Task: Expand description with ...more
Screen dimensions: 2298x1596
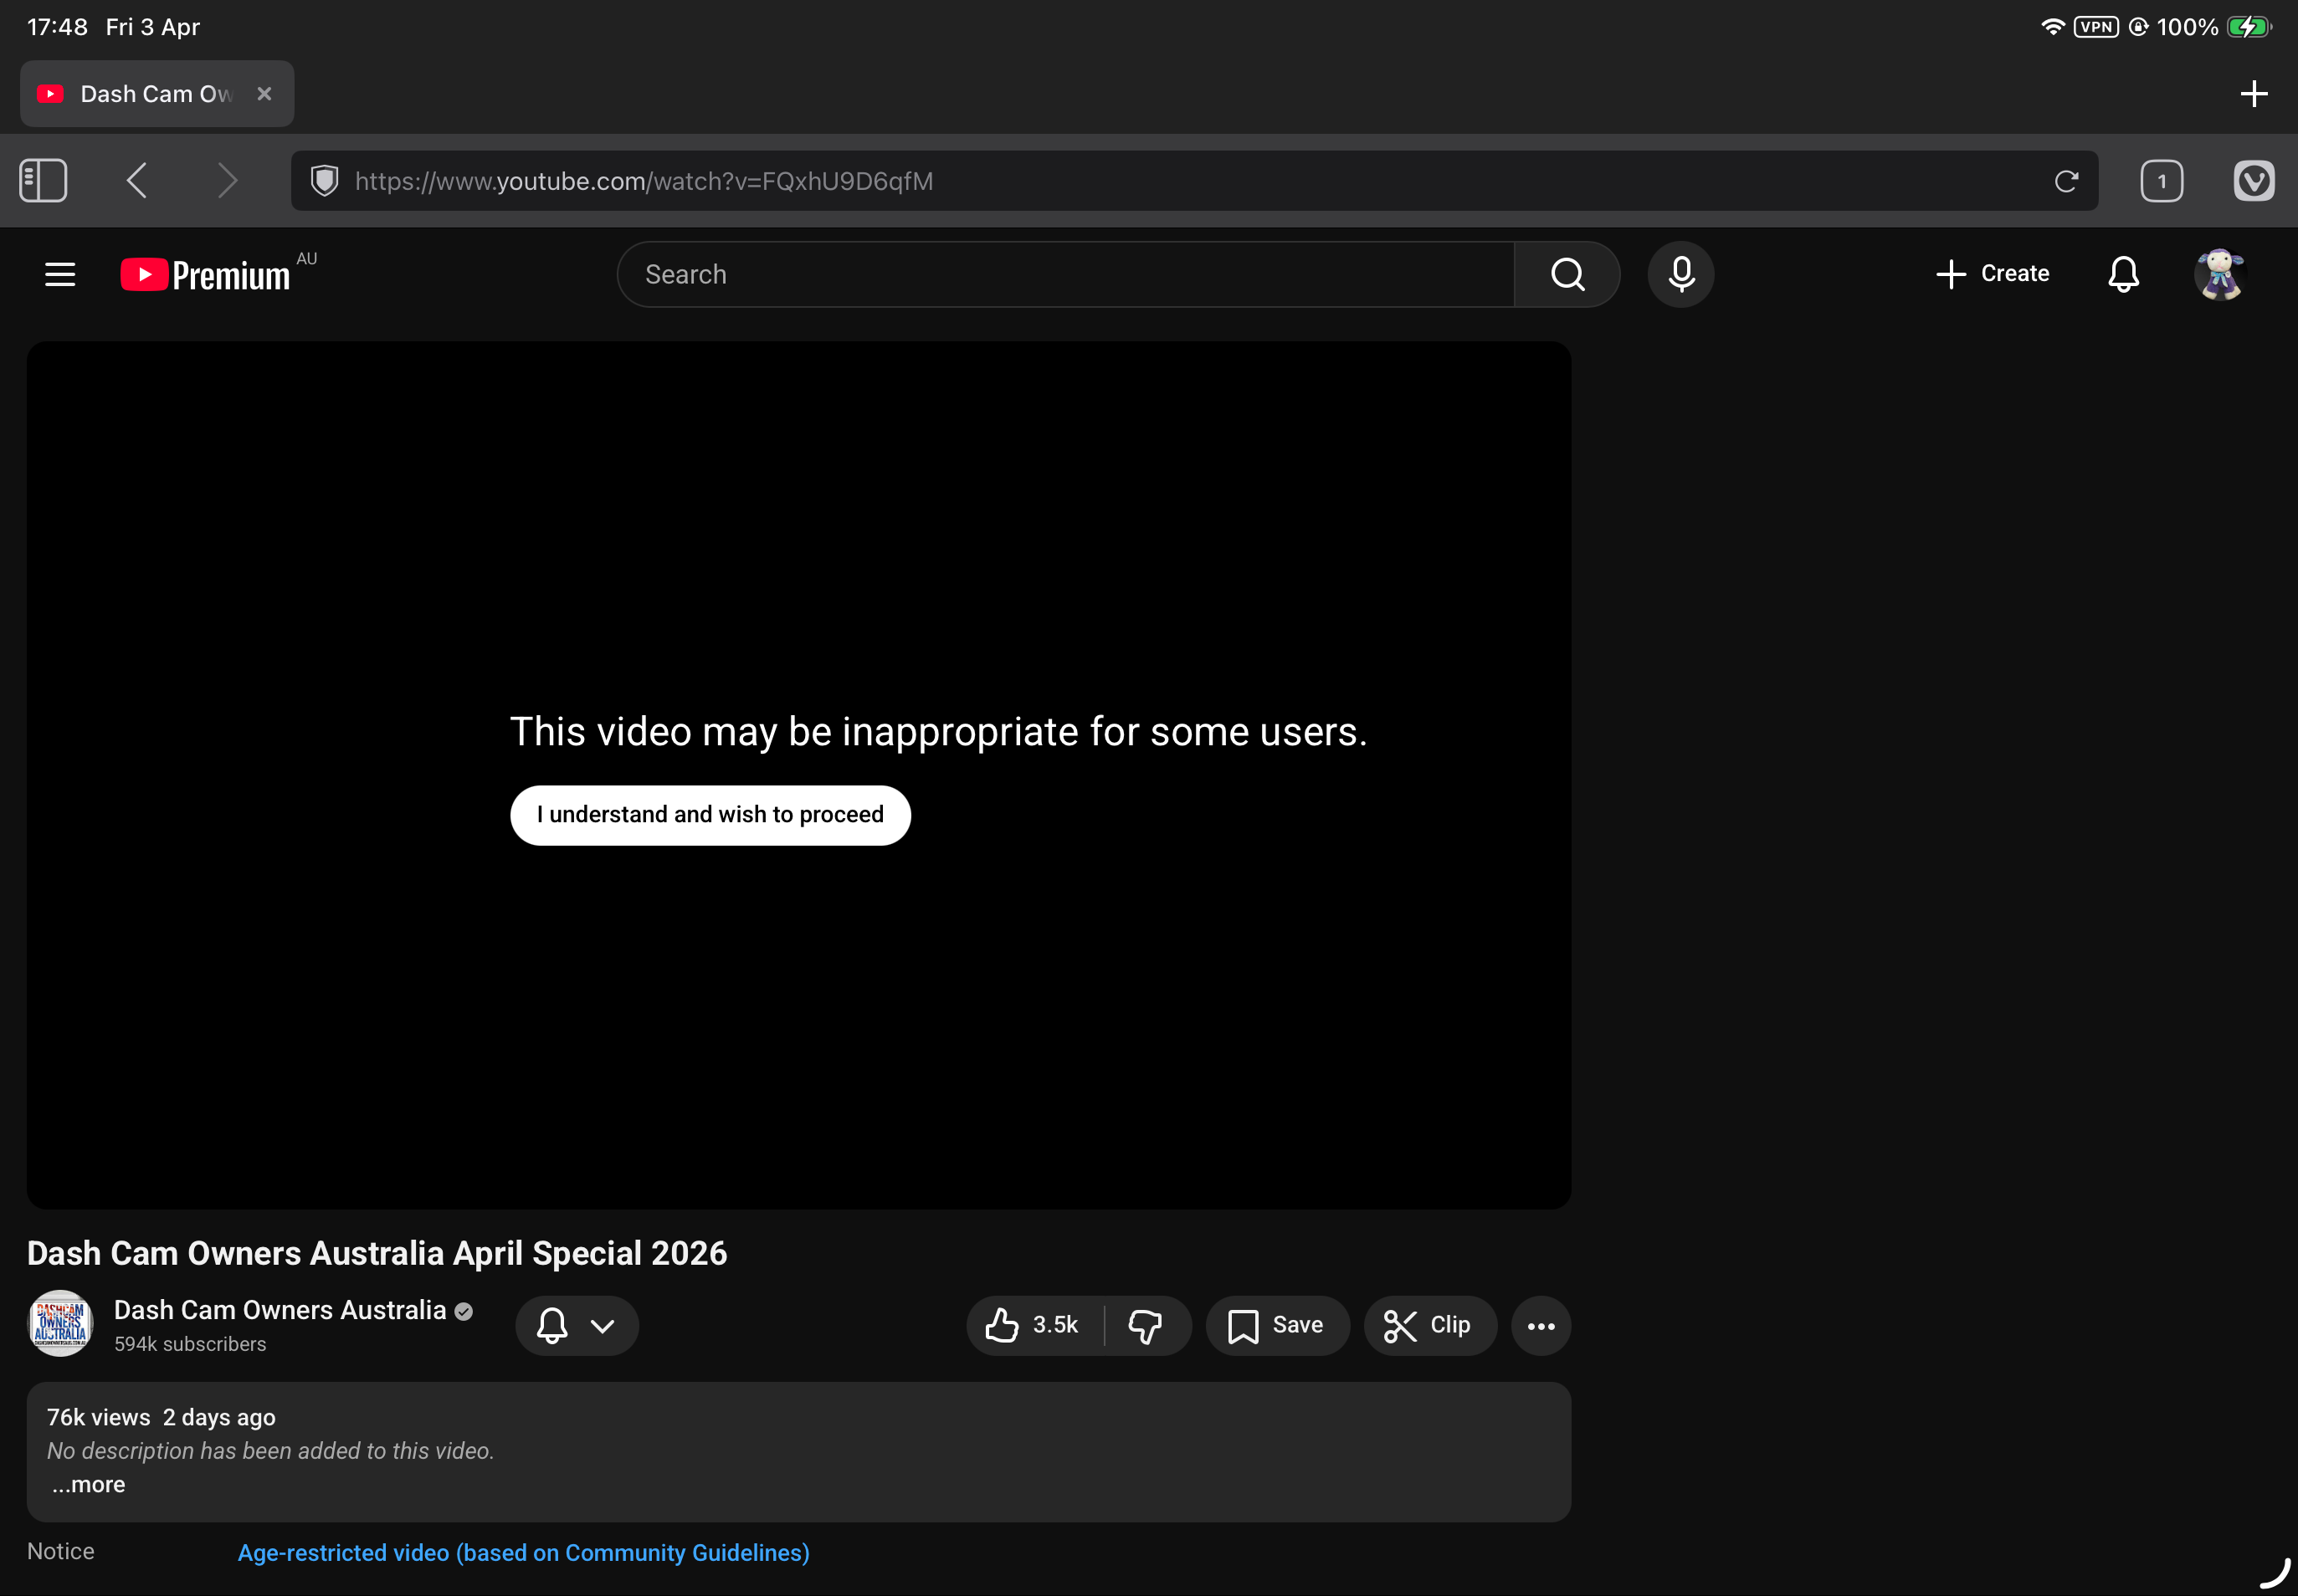Action: (89, 1484)
